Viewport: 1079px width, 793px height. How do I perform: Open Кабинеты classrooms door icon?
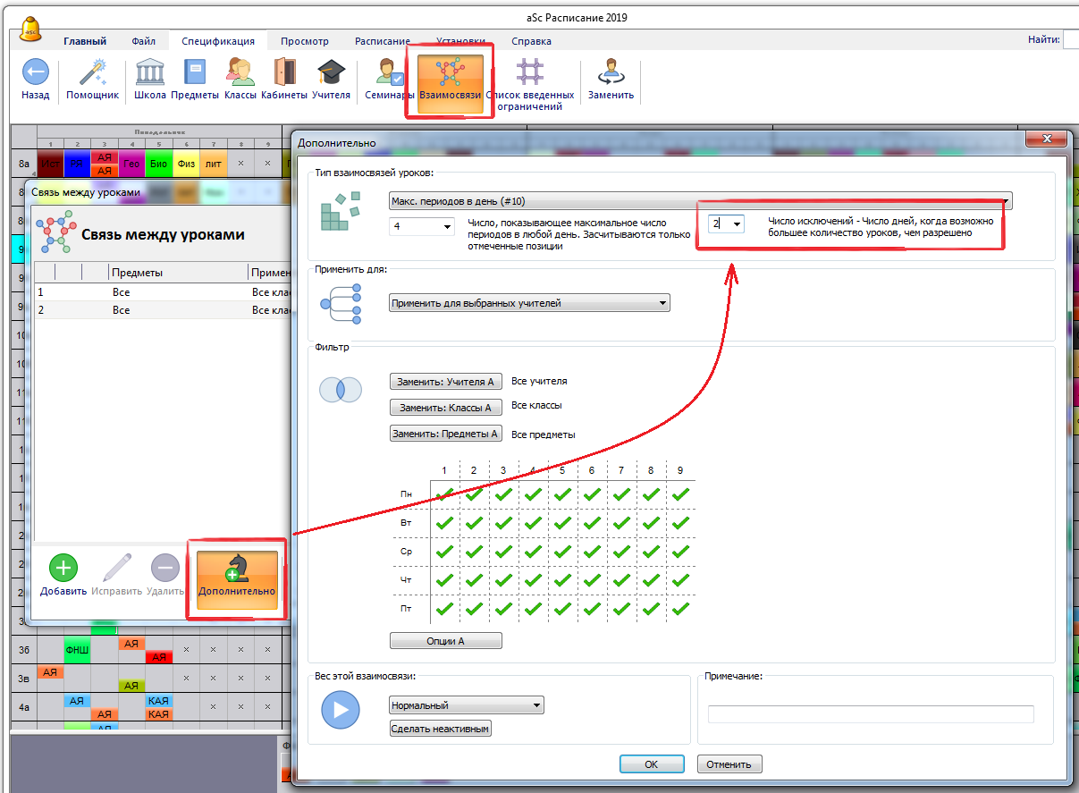click(x=284, y=73)
